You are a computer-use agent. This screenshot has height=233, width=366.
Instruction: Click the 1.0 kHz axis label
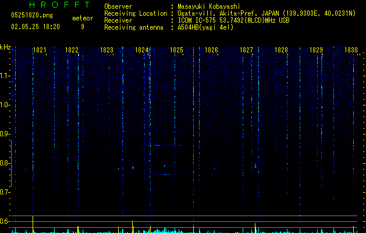tap(5, 105)
